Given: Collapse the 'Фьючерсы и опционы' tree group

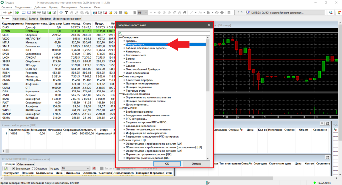Looking at the screenshot, I should tap(120, 94).
